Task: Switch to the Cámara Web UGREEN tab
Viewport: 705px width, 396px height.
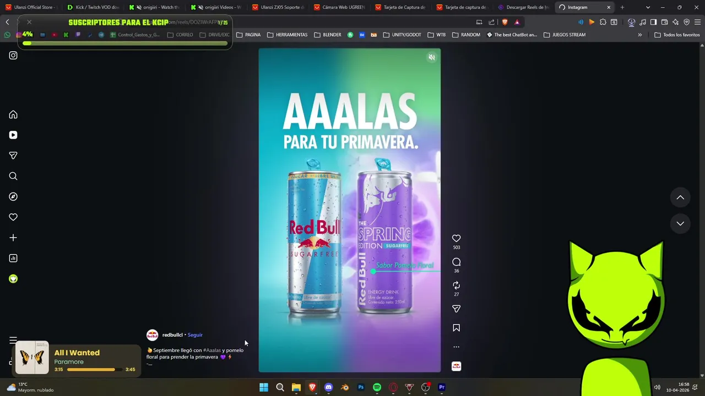Action: coord(340,7)
